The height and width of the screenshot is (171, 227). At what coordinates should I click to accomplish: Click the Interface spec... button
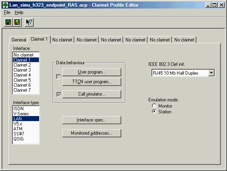coord(92,120)
